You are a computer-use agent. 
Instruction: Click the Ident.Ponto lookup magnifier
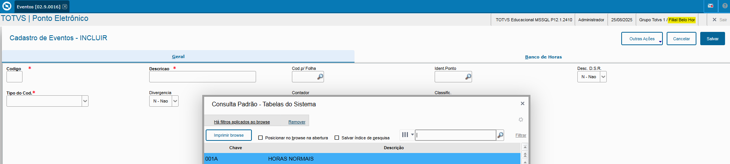[x=468, y=77]
